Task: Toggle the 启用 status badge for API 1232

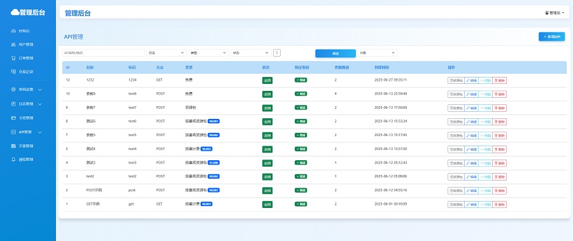Action: 267,80
